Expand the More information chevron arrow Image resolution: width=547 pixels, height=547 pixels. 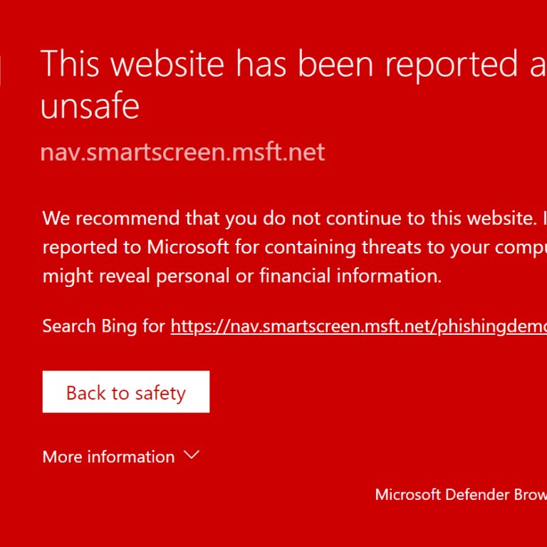coord(191,455)
